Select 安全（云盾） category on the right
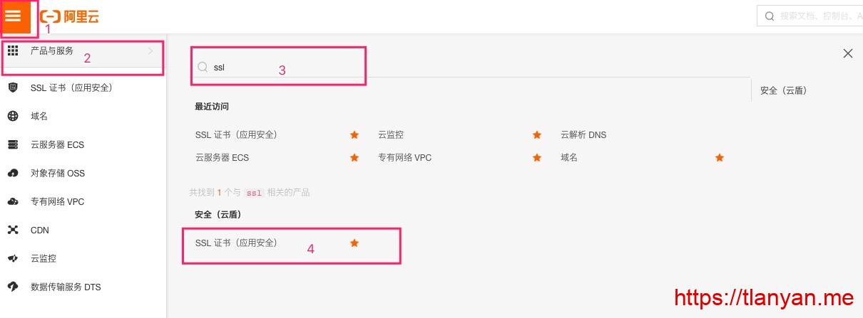 (x=783, y=90)
